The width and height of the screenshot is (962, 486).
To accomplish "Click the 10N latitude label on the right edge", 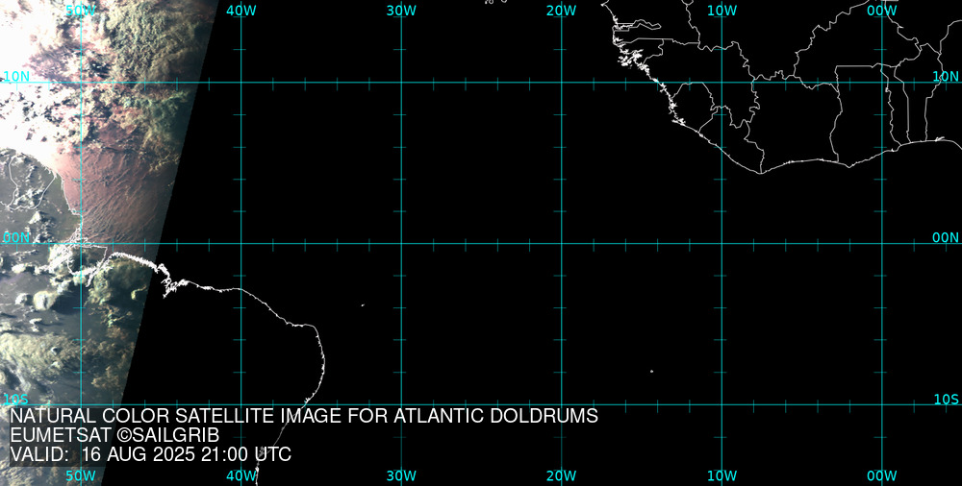I will 946,77.
